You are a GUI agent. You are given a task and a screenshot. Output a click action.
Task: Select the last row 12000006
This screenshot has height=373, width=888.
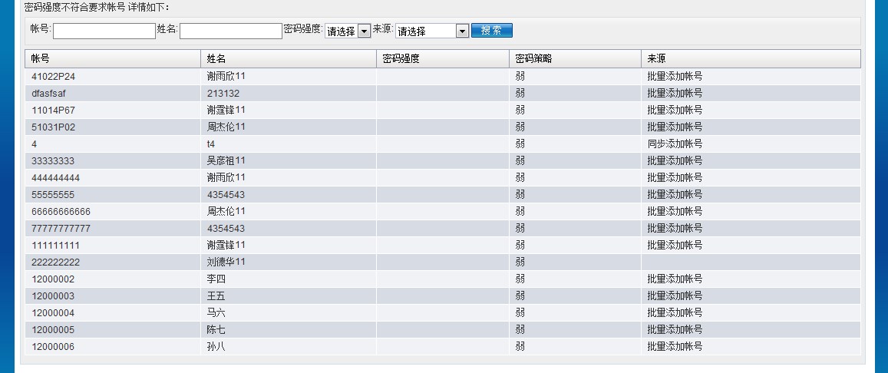[x=53, y=347]
